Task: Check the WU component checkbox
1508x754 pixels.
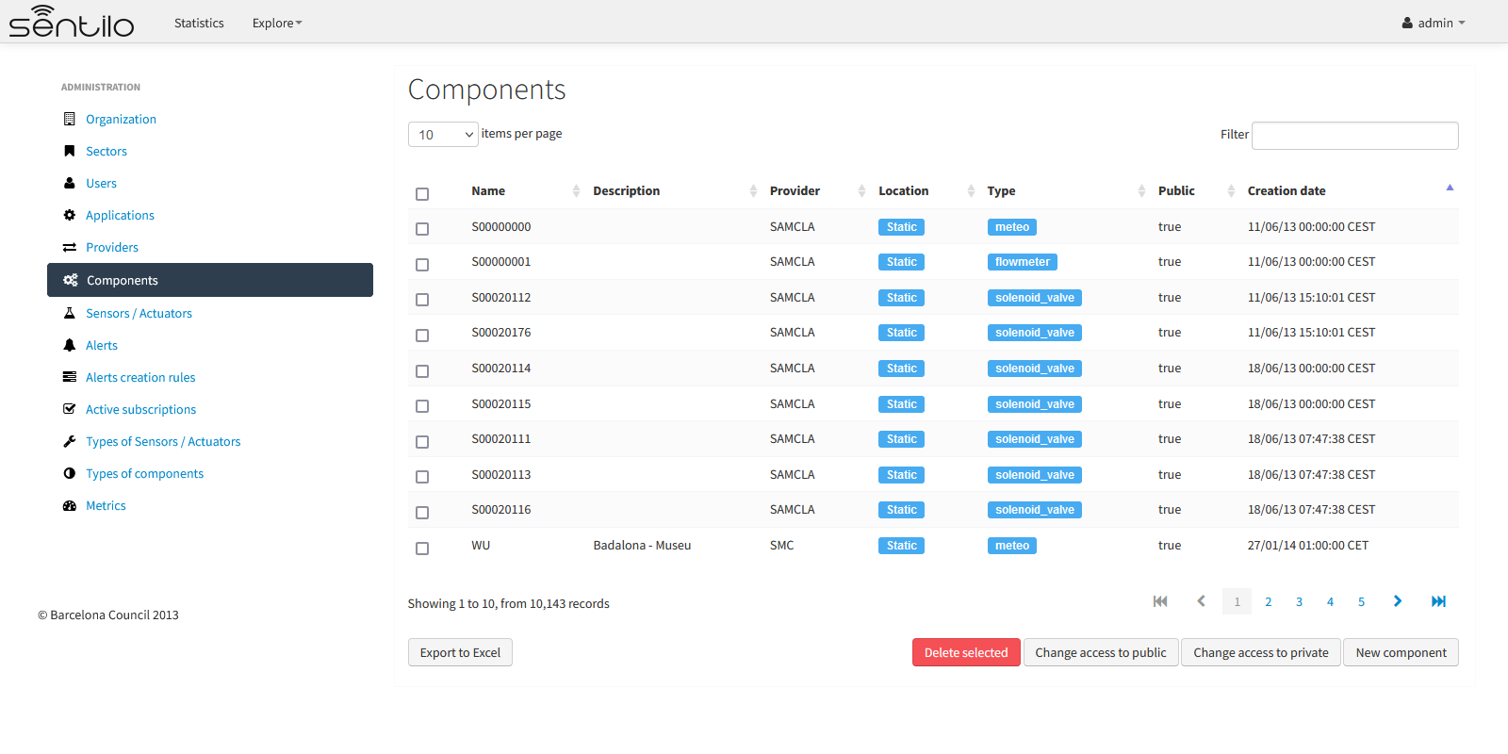Action: pyautogui.click(x=422, y=549)
